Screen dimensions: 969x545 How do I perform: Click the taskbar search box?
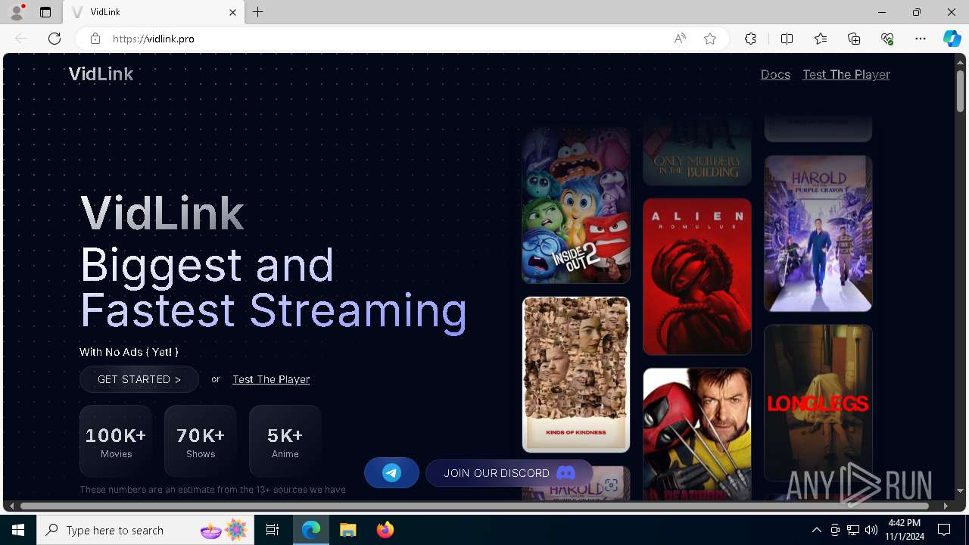coord(146,530)
